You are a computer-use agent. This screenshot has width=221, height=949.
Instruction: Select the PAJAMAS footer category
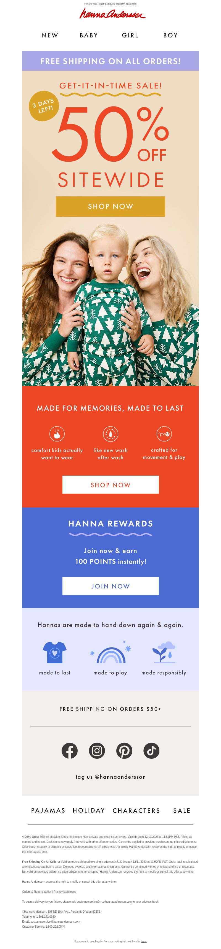tap(48, 811)
